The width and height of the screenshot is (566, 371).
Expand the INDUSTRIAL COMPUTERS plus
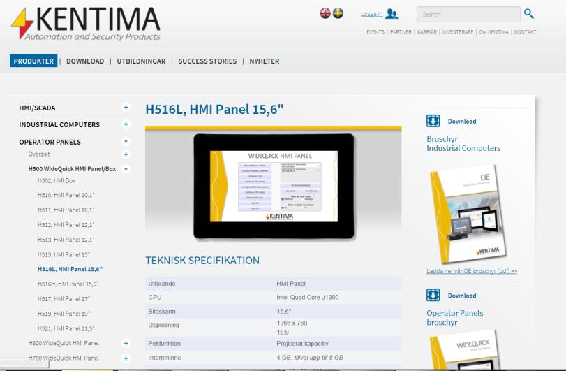[126, 124]
